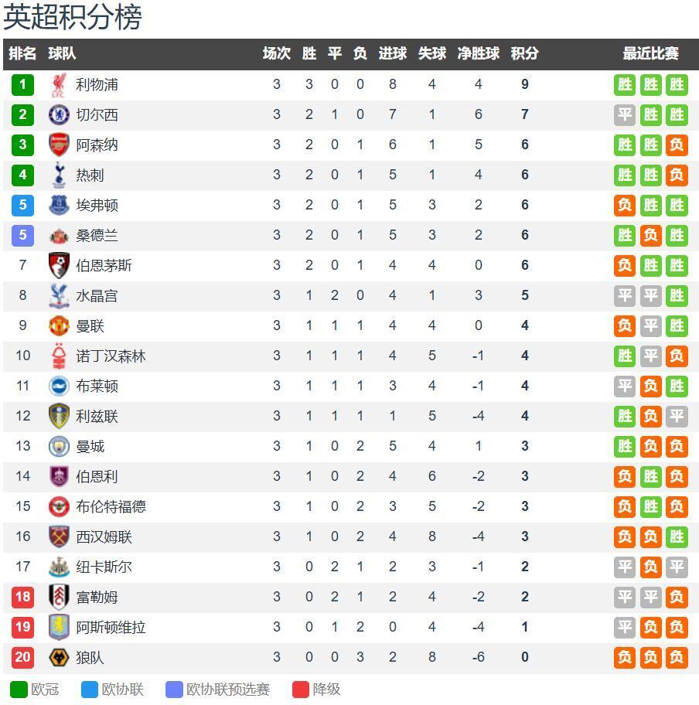Click the Crystal Palace crest icon
The height and width of the screenshot is (705, 699).
[59, 295]
